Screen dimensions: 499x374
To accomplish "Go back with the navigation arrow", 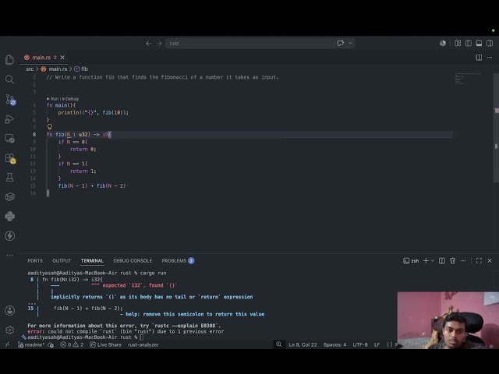I will (148, 44).
